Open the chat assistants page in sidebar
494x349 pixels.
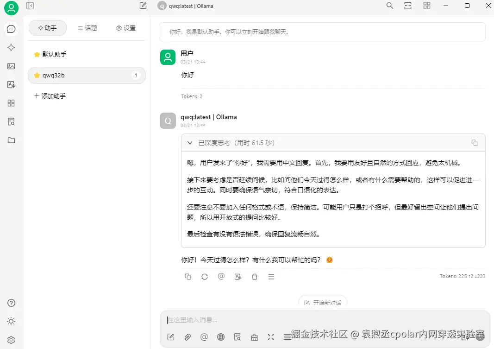click(11, 29)
